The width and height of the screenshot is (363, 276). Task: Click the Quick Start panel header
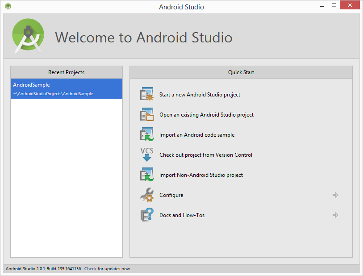(241, 72)
